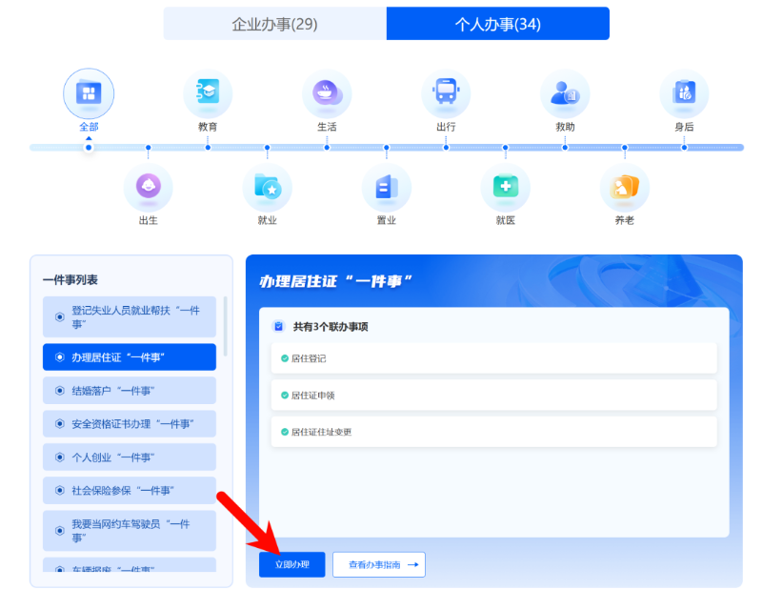
Task: Click the list's vertical scrollbar
Action: [226, 326]
